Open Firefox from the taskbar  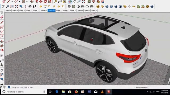click(x=76, y=92)
